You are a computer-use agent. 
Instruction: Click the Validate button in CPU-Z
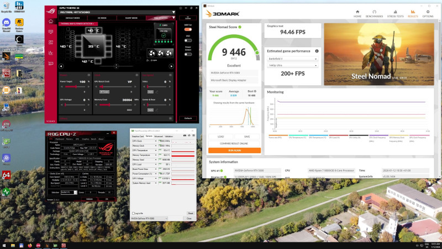coord(90,199)
